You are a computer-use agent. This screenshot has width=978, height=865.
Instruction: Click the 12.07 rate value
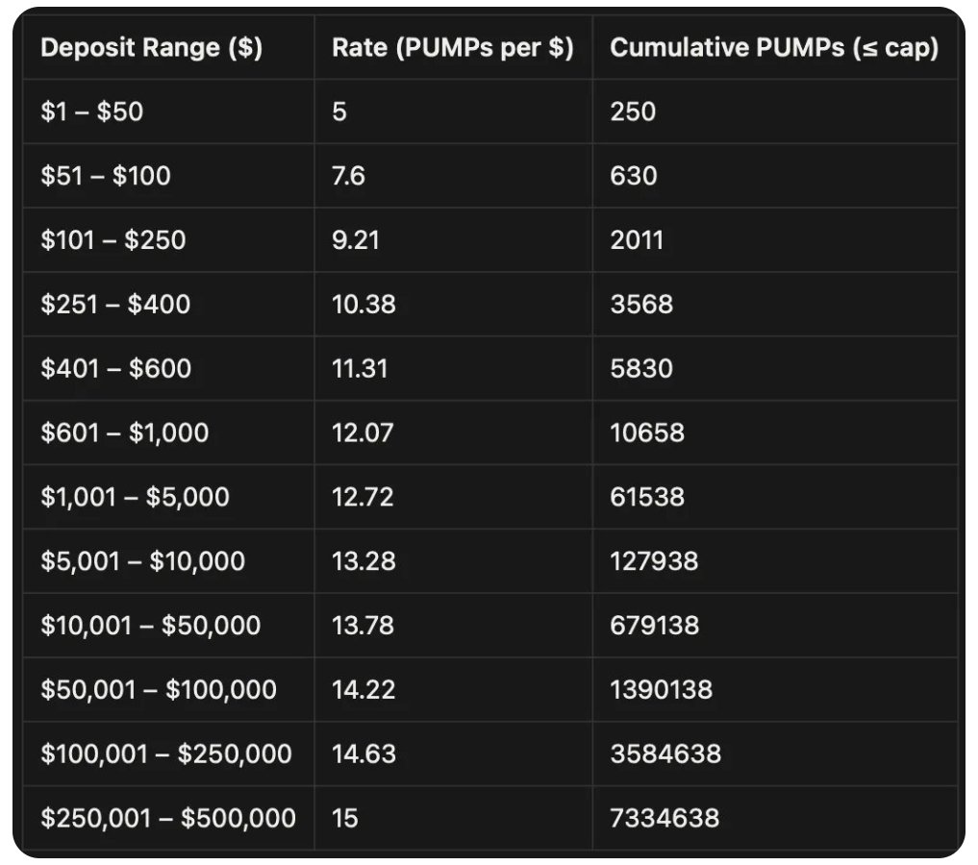(363, 432)
